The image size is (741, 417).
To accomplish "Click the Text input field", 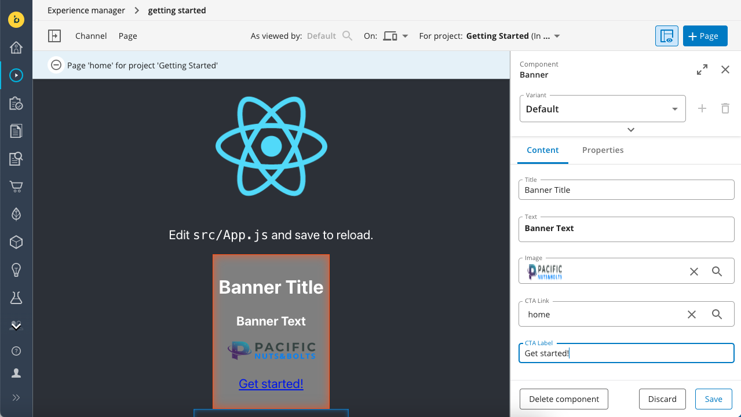I will (x=626, y=229).
